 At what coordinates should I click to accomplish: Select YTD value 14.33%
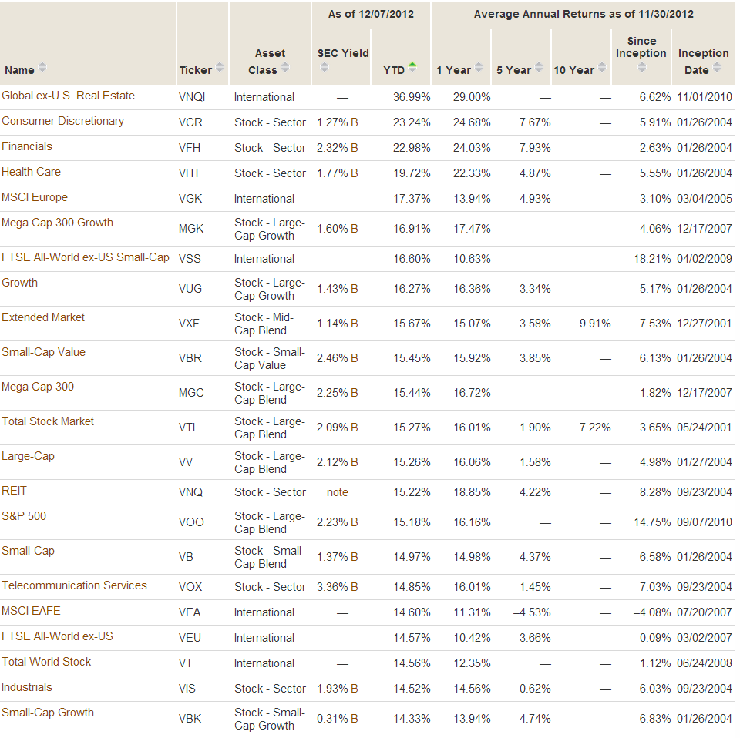[x=412, y=719]
